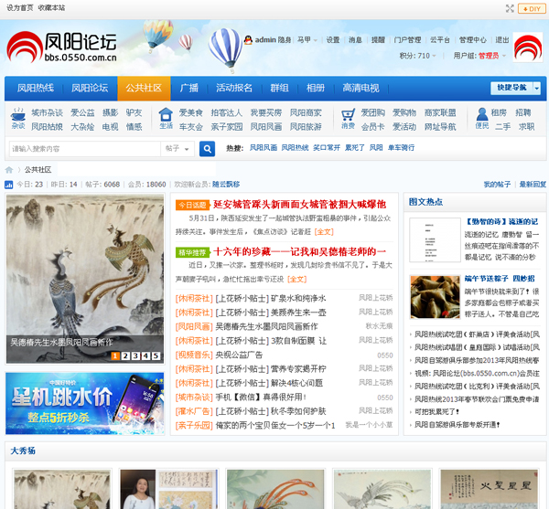Screen dimensions: 549x509
Task: Open 凤阳自驾游俱乐部专版开通 link
Action: [x=457, y=425]
